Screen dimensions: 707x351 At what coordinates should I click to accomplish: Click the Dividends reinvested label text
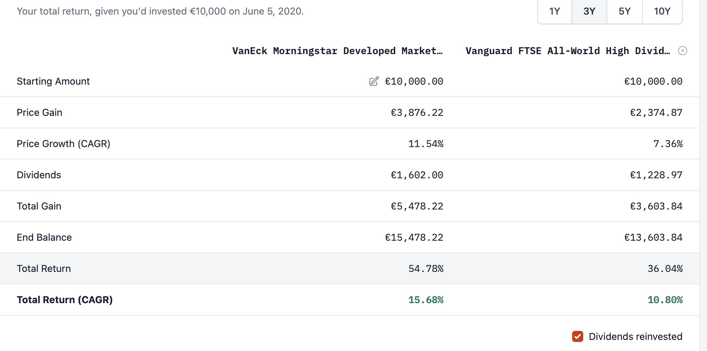point(635,336)
